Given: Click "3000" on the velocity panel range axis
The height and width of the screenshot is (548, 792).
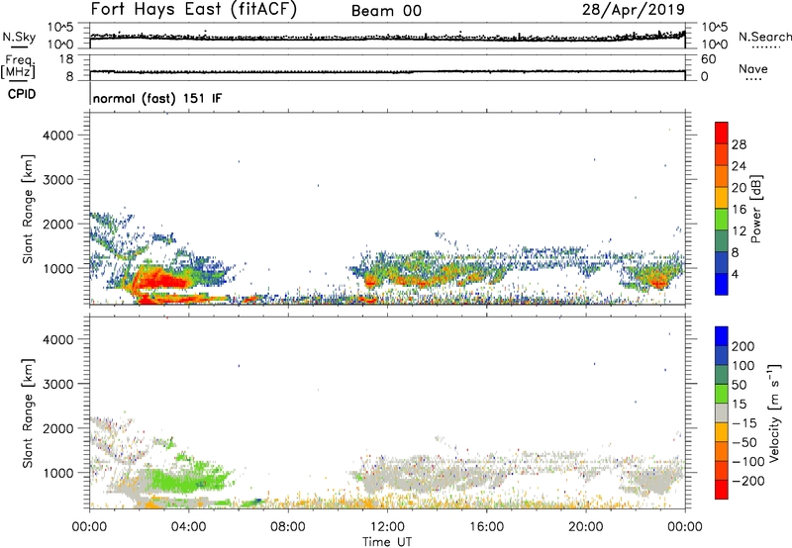Looking at the screenshot, I should click(x=58, y=384).
